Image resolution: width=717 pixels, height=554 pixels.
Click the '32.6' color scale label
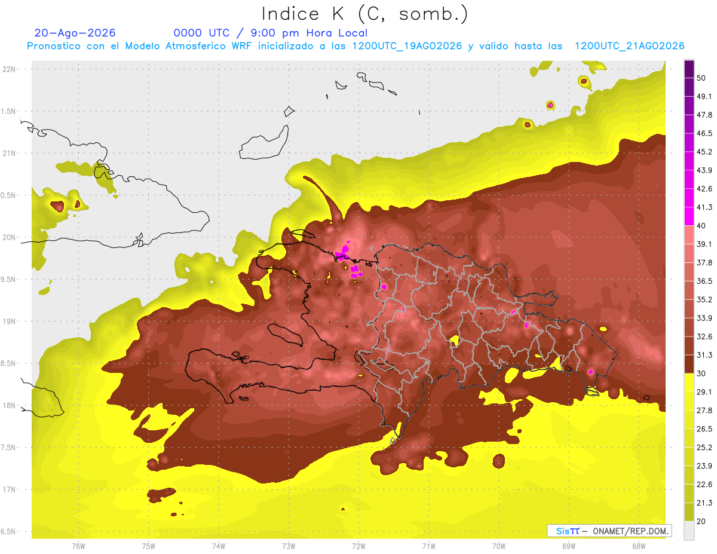(x=704, y=336)
